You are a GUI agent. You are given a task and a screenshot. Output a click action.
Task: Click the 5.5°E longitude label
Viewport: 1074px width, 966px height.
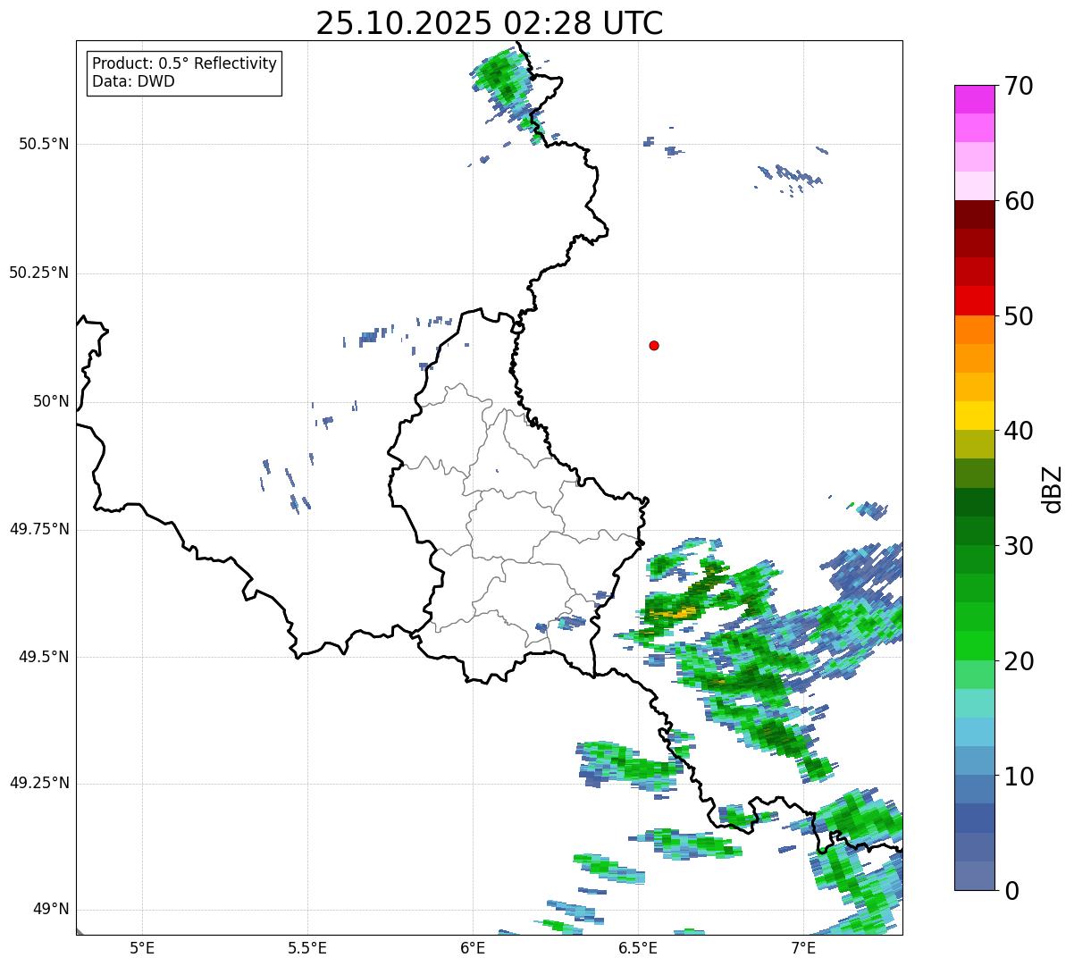coord(307,947)
